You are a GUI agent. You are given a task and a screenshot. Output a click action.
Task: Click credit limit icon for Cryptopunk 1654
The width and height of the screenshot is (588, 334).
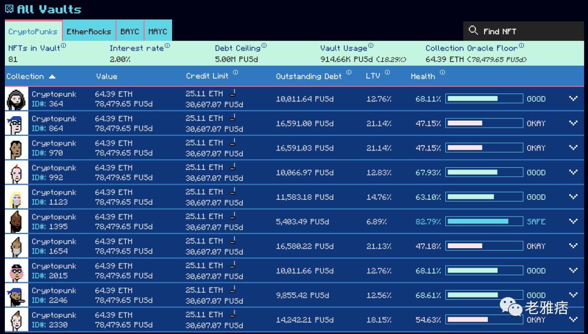pos(233,241)
